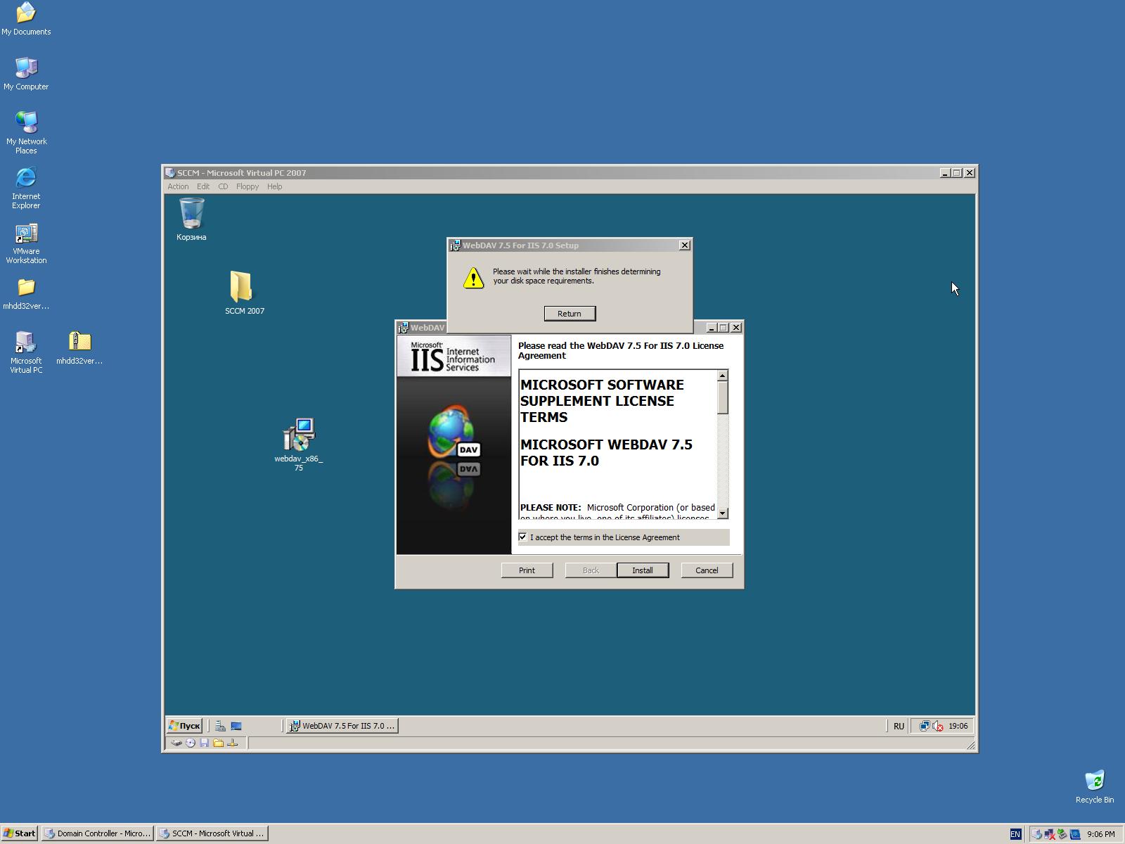Click host tray safely remove hardware icon
The width and height of the screenshot is (1125, 844).
point(1036,834)
